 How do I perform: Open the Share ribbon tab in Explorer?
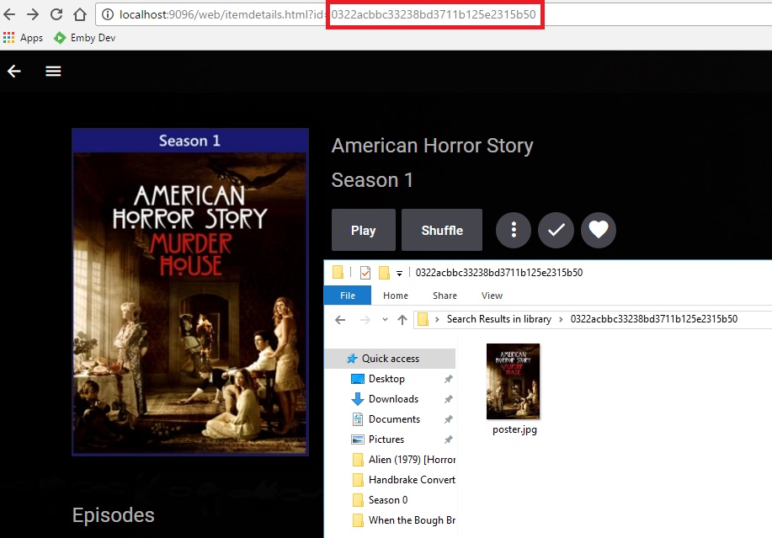pos(445,296)
